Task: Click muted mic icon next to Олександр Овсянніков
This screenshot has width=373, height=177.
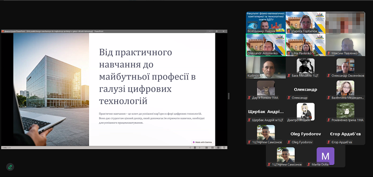Action: pyautogui.click(x=329, y=76)
